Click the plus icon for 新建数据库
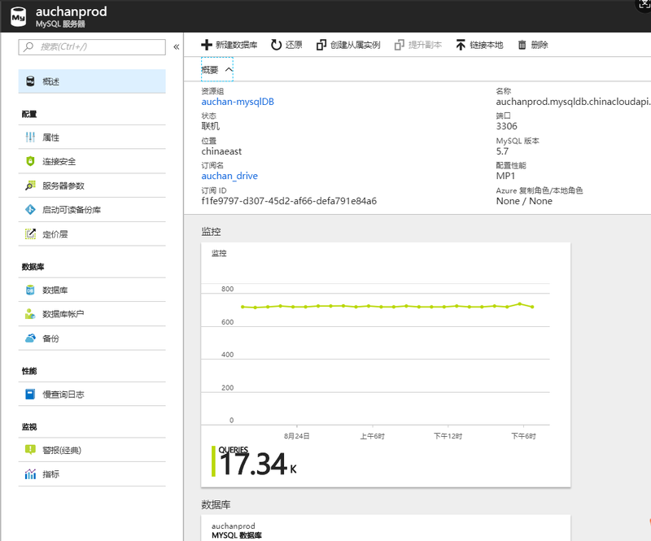 207,45
